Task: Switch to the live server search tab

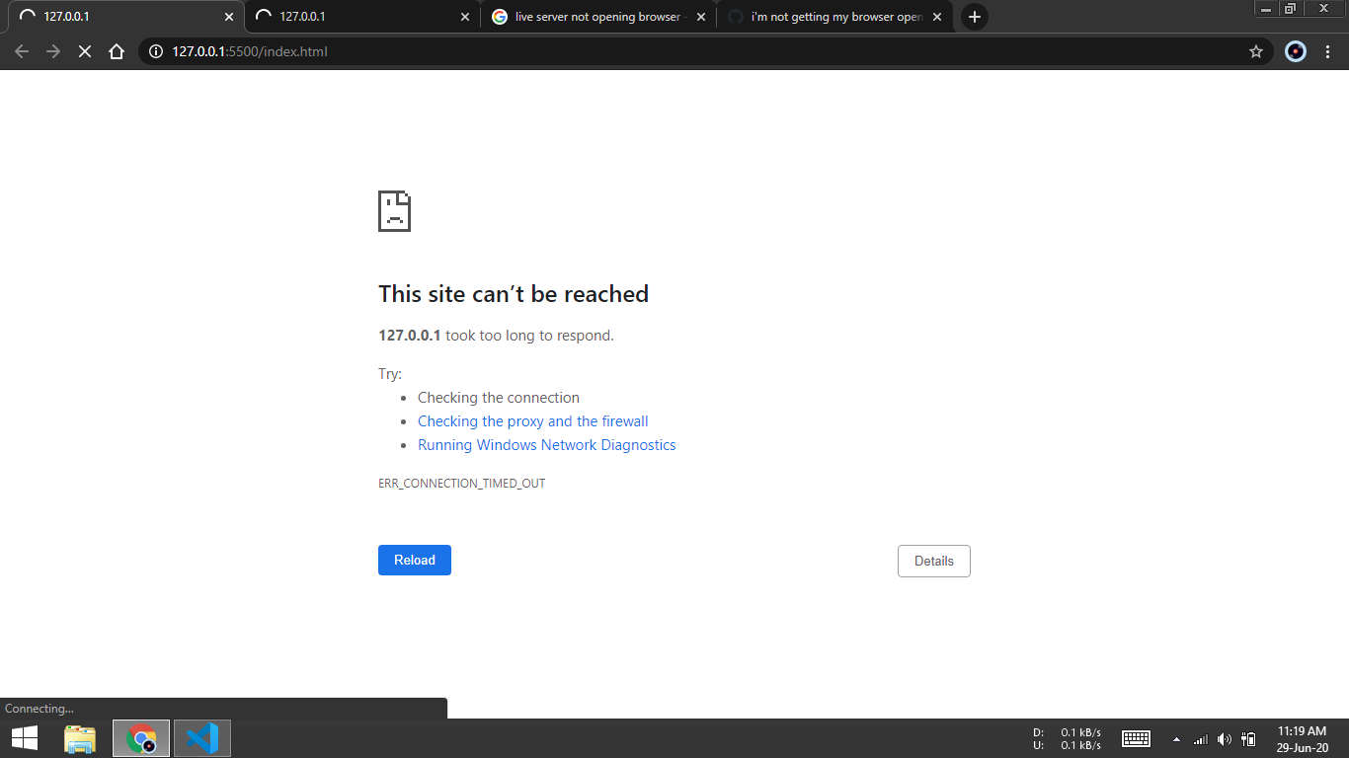Action: point(593,16)
